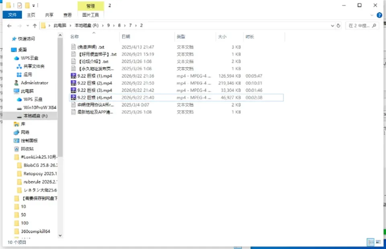Open the 文件 menu tab
Image resolution: width=386 pixels, height=249 pixels.
point(12,15)
